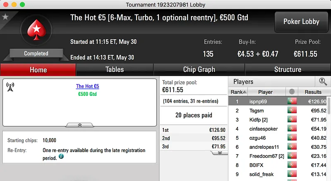
Task: Sort players by Results column
Action: (313, 92)
